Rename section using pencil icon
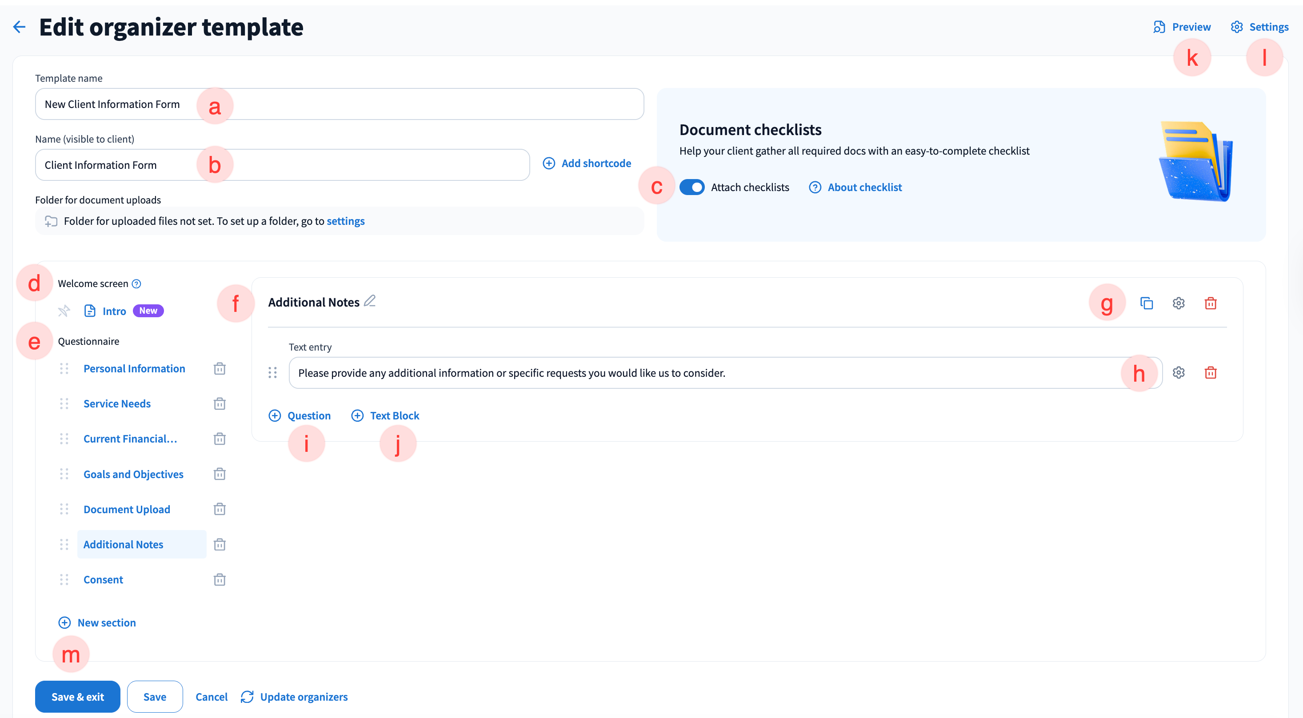 pyautogui.click(x=370, y=301)
